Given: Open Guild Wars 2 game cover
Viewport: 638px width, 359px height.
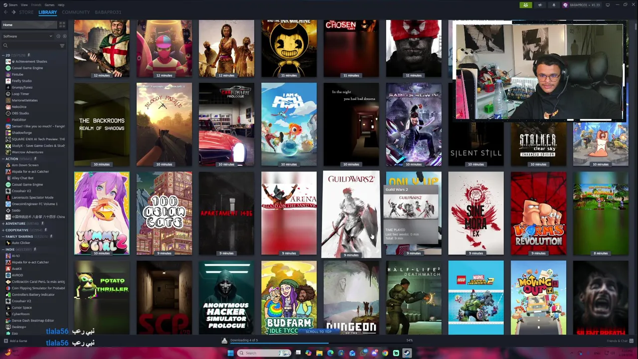Looking at the screenshot, I should click(351, 214).
